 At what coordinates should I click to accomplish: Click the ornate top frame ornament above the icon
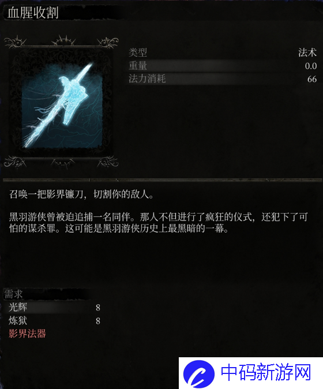[61, 42]
